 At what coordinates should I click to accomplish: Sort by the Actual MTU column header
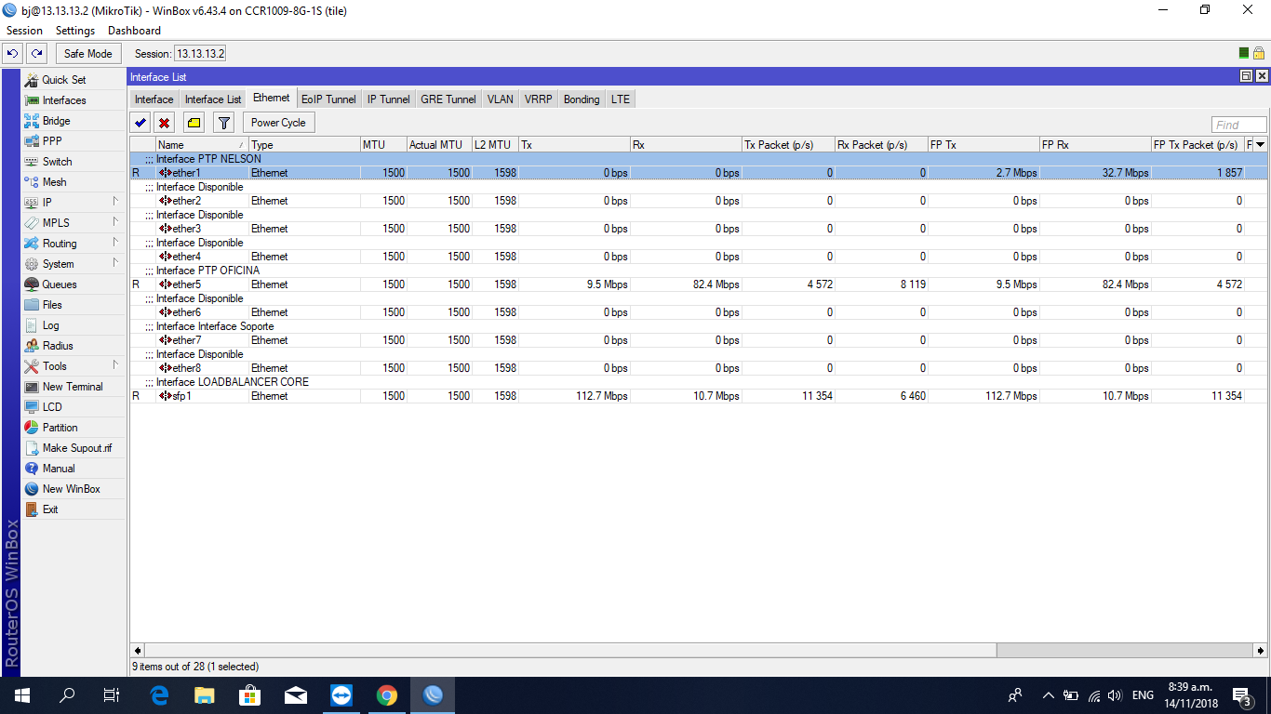(x=439, y=144)
